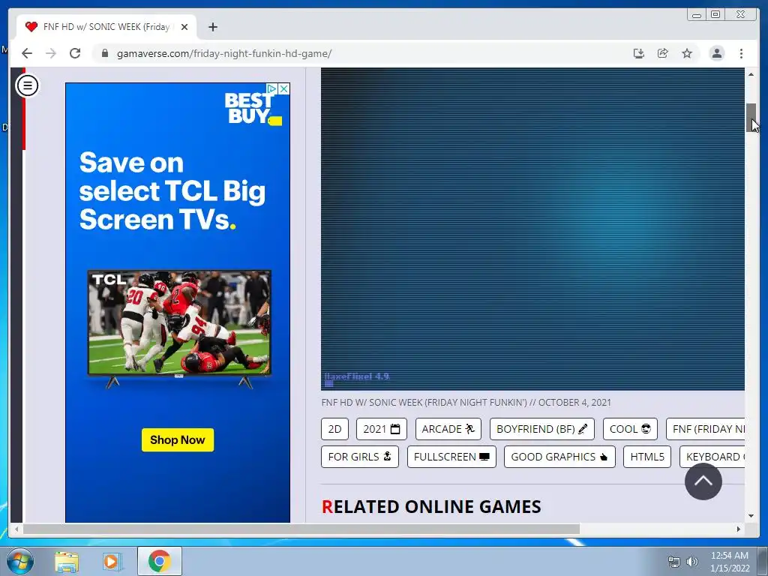Open the hamburger site menu icon

28,85
